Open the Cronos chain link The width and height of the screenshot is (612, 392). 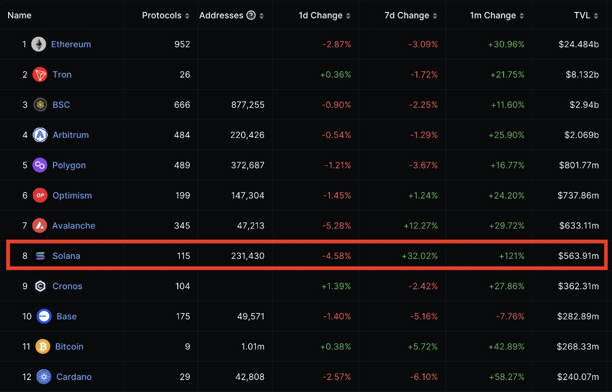coord(67,286)
